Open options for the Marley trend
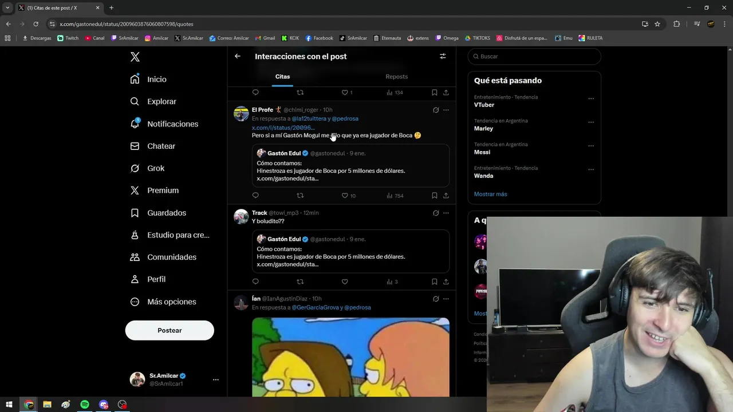The width and height of the screenshot is (733, 412). point(591,122)
